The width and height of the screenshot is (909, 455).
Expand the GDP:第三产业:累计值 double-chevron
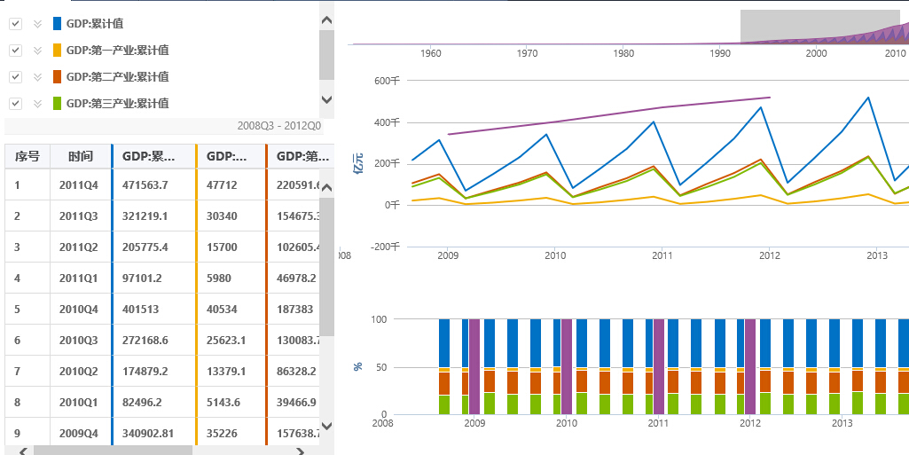[37, 104]
